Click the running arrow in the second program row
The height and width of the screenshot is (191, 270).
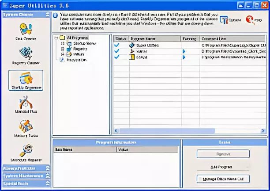pos(184,51)
